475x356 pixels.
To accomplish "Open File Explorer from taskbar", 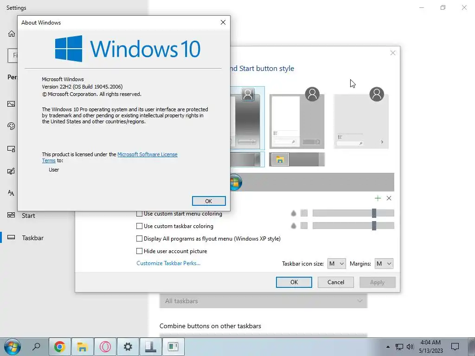I will click(82, 347).
